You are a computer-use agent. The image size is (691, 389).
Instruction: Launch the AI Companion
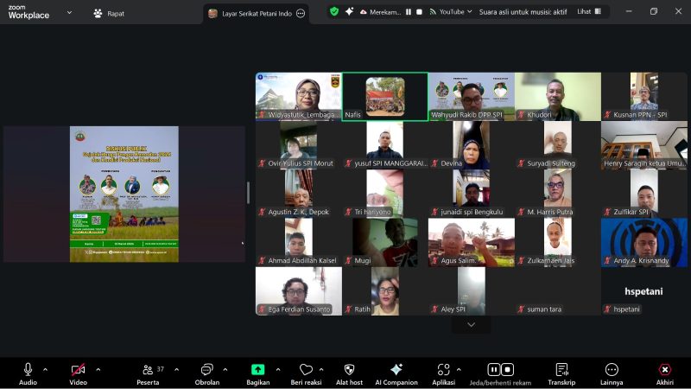396,370
